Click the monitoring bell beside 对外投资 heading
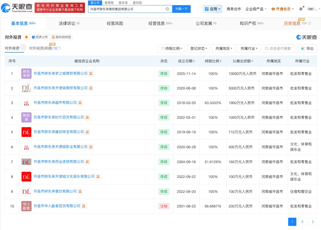 coord(26,37)
